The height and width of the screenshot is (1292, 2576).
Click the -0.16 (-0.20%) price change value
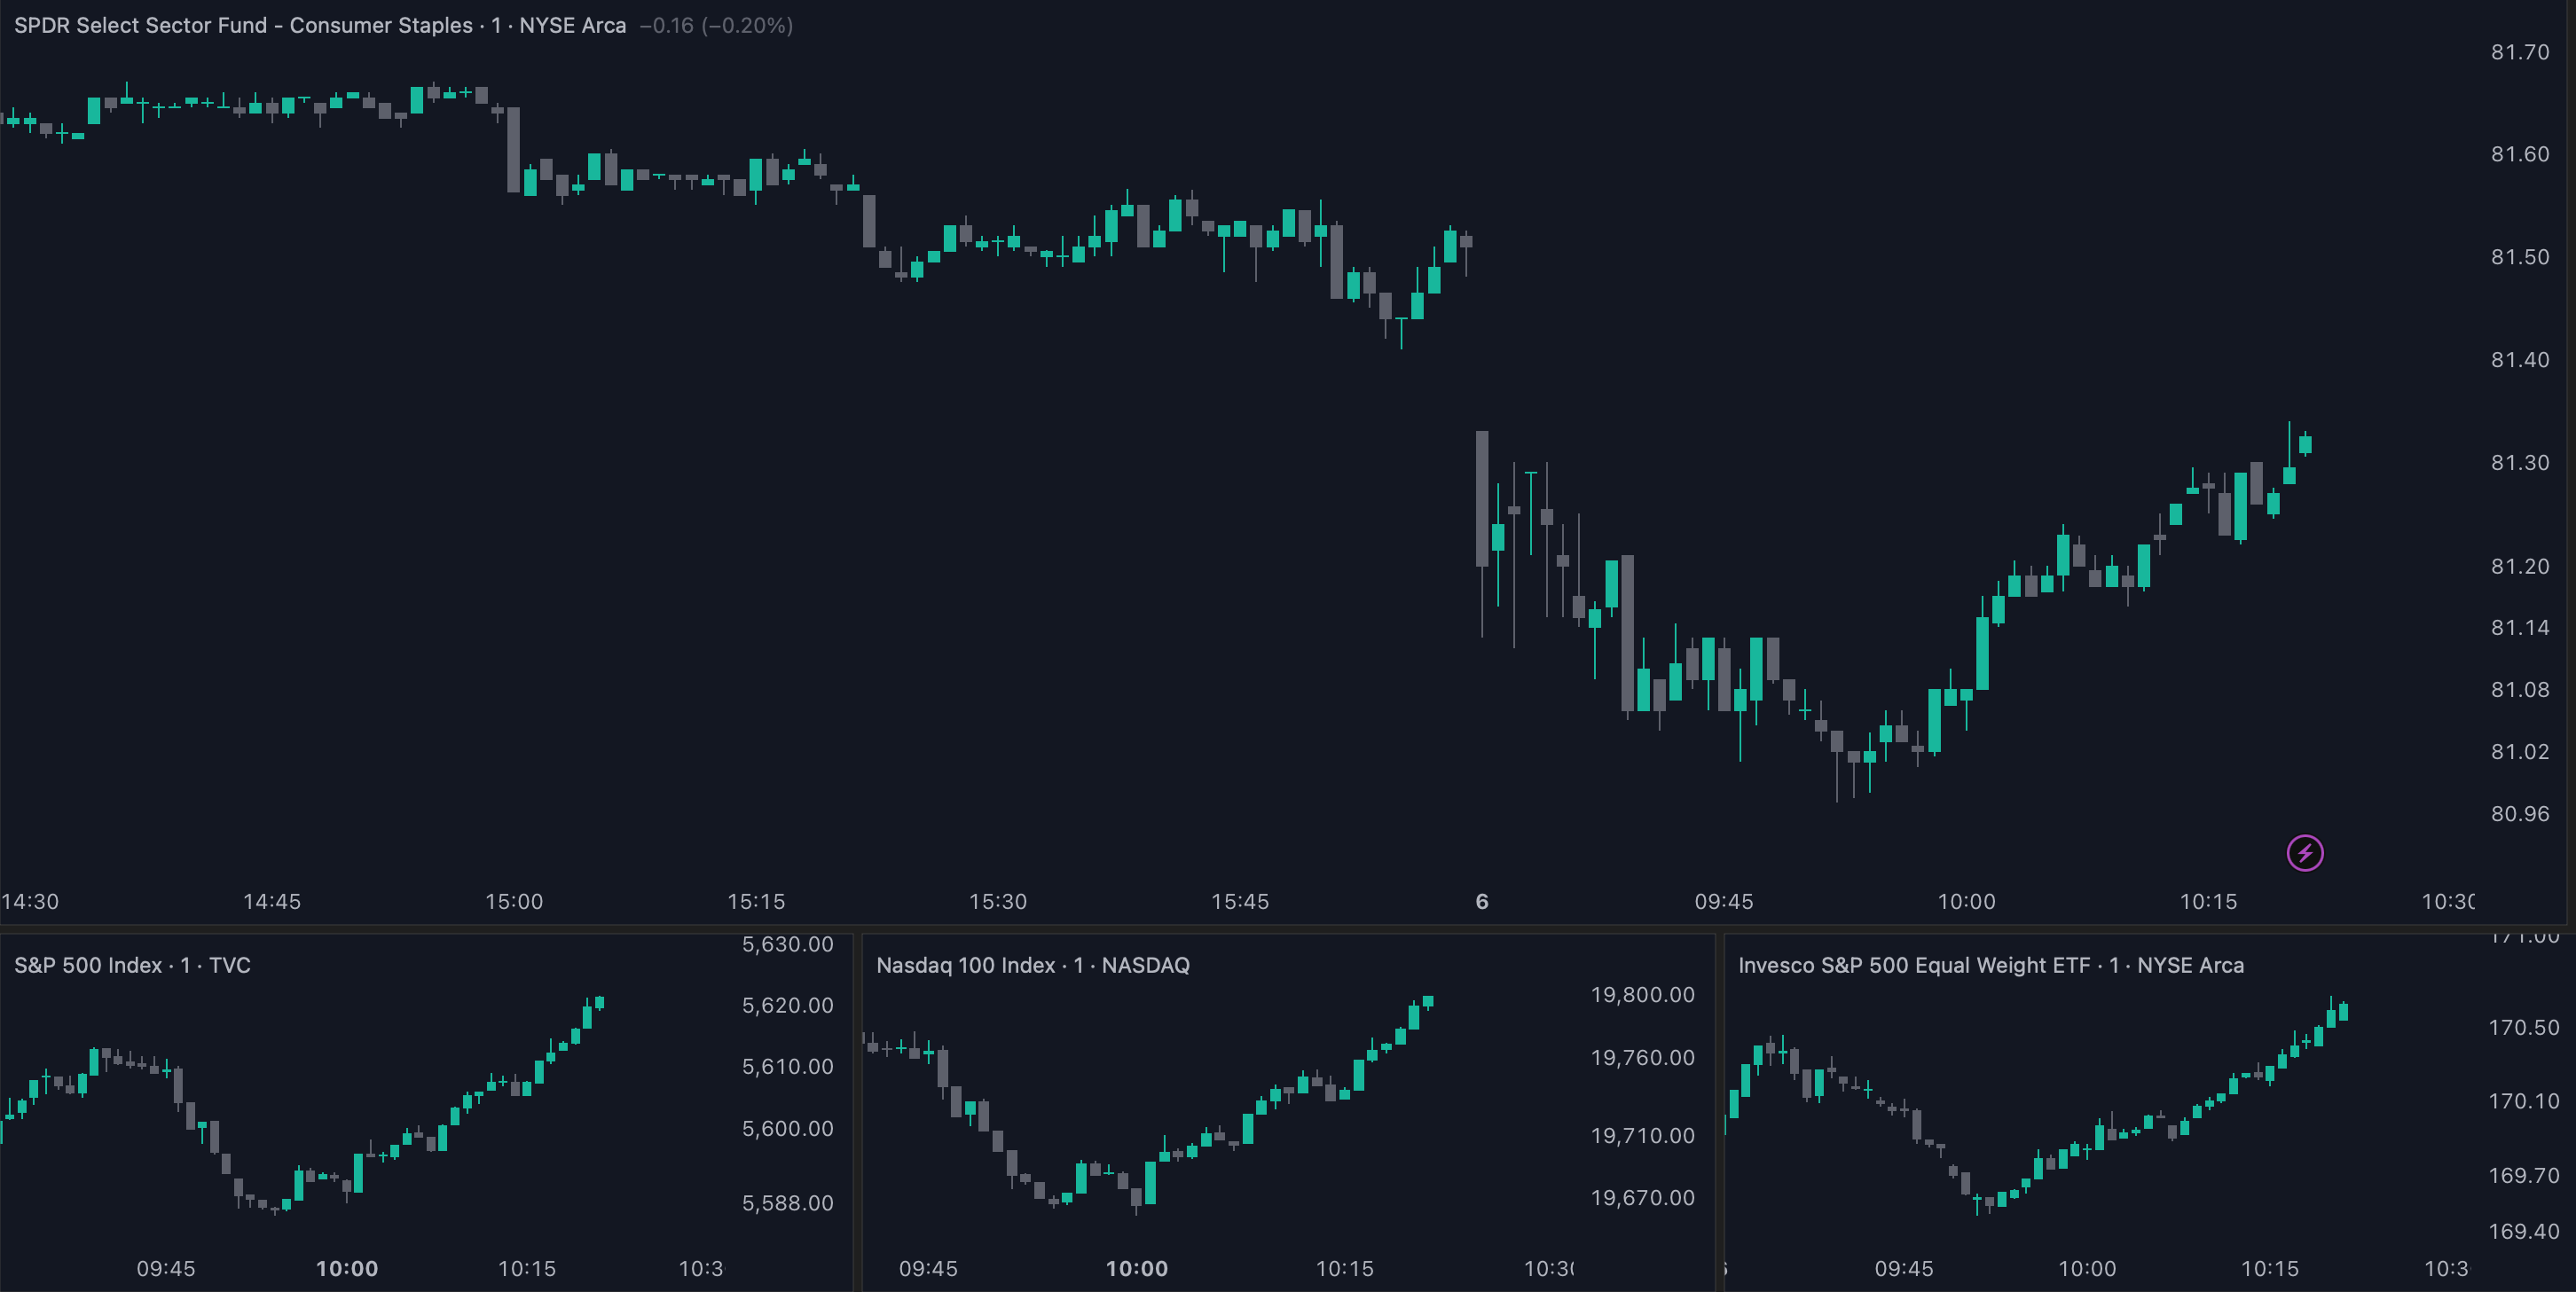pos(715,25)
